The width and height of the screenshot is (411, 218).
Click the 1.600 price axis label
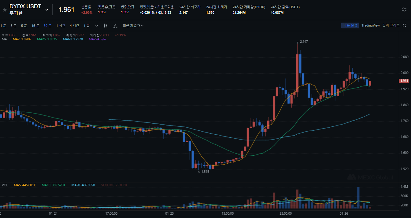pyautogui.click(x=405, y=153)
